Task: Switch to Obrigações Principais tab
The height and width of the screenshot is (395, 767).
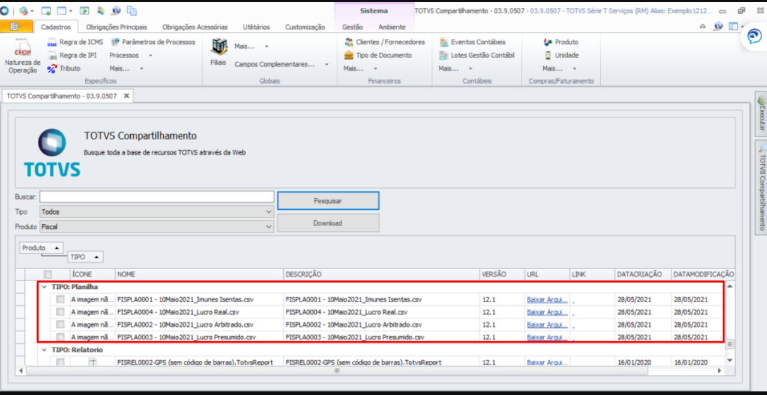Action: pyautogui.click(x=117, y=27)
